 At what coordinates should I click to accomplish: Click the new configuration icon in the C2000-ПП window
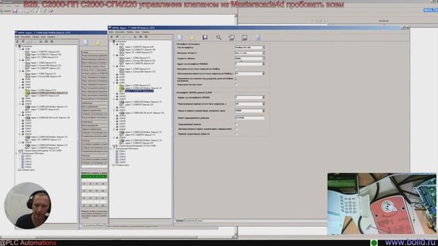180,38
